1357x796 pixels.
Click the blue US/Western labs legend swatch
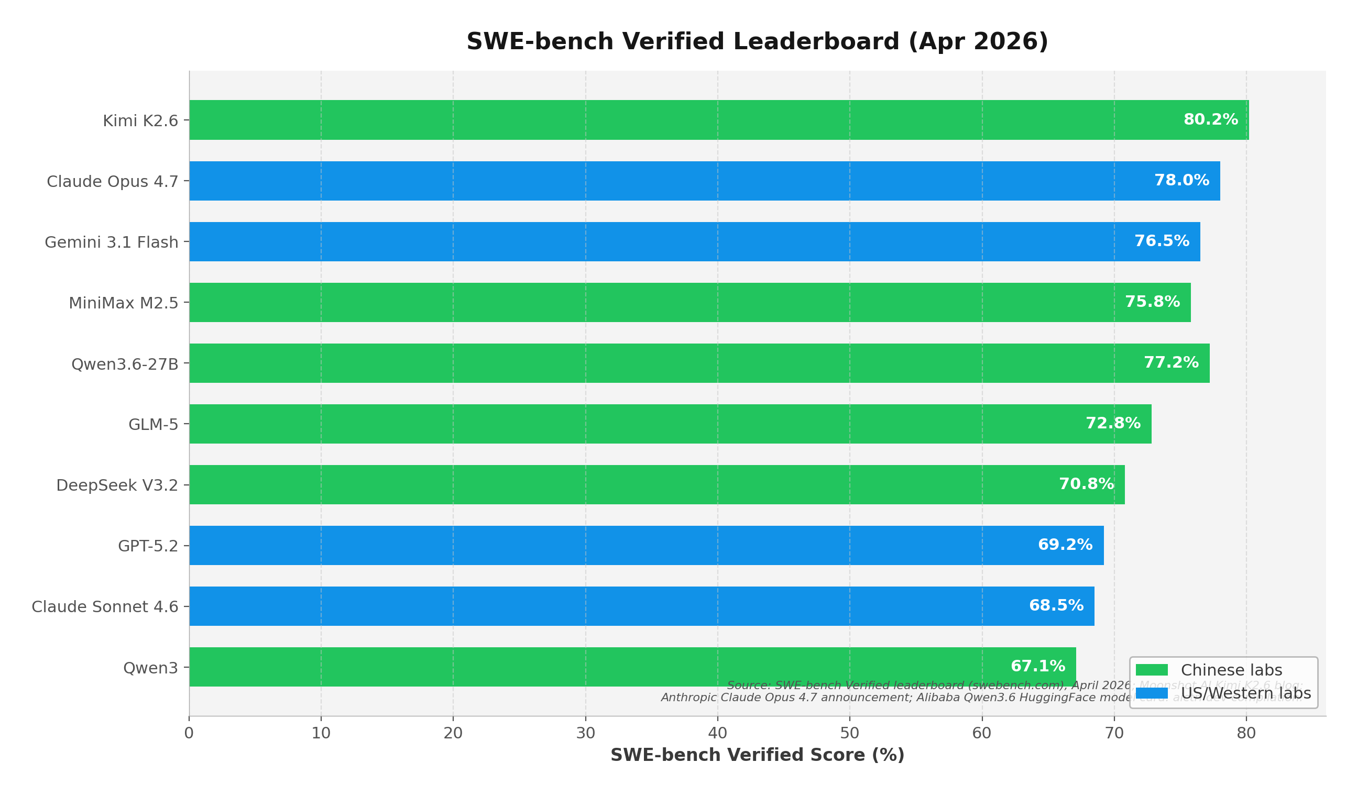(x=1152, y=694)
